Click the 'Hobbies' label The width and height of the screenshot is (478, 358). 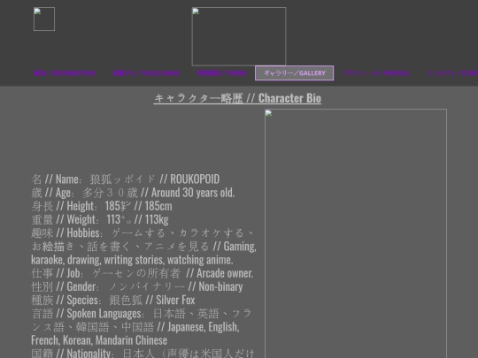83,232
